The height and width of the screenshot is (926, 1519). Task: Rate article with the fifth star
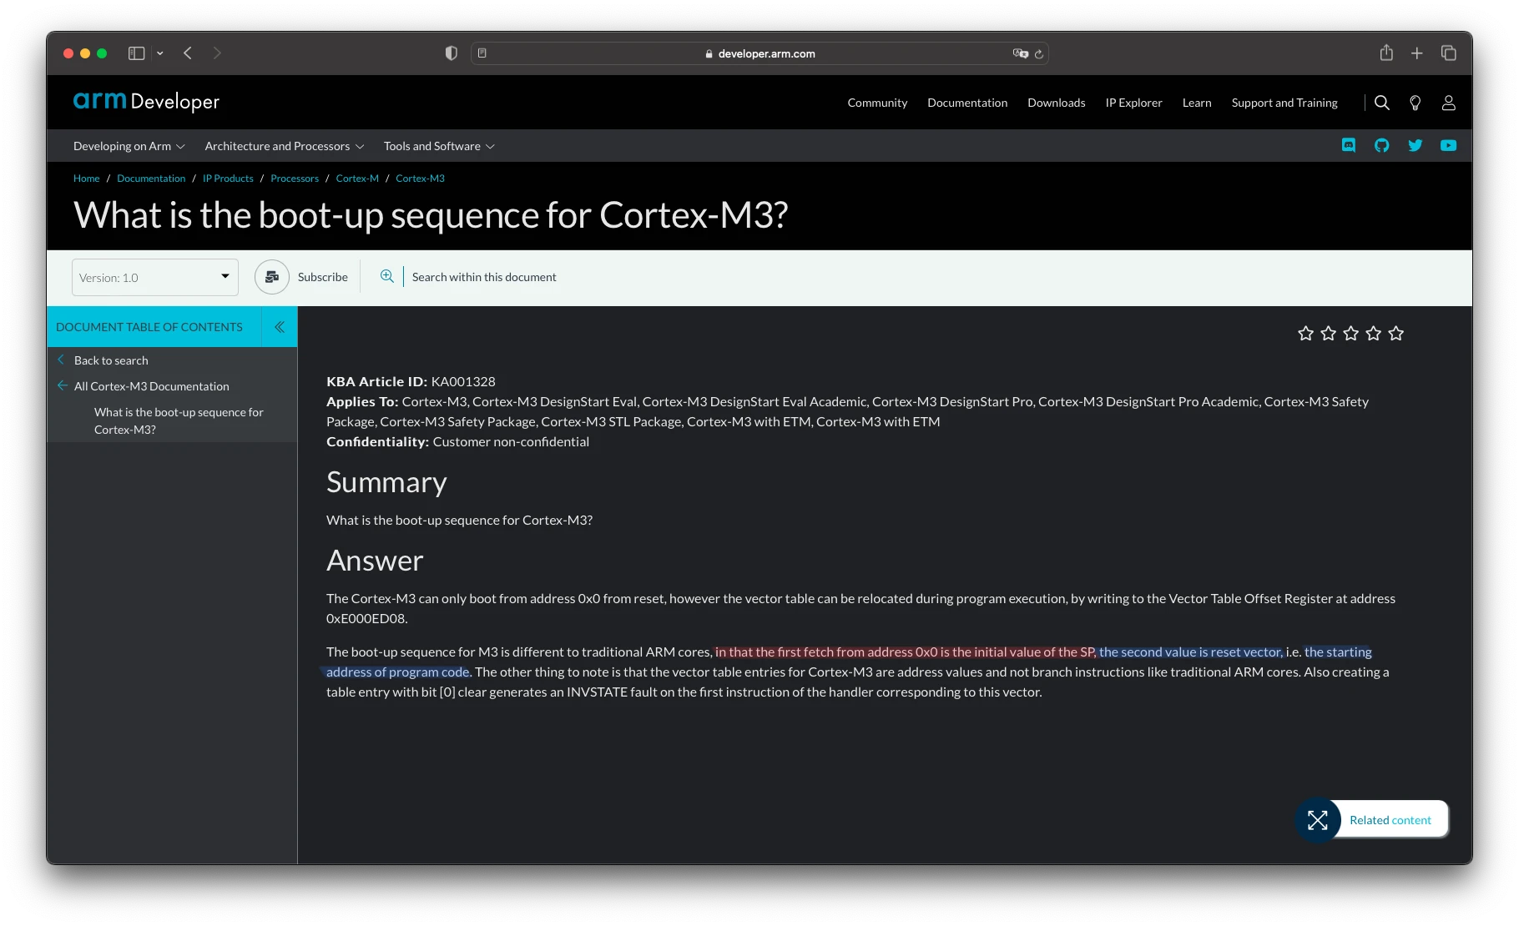1396,334
